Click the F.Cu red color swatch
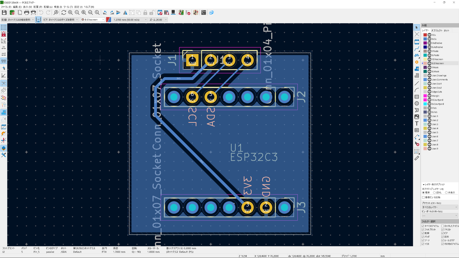The width and height of the screenshot is (459, 258). [x=425, y=35]
